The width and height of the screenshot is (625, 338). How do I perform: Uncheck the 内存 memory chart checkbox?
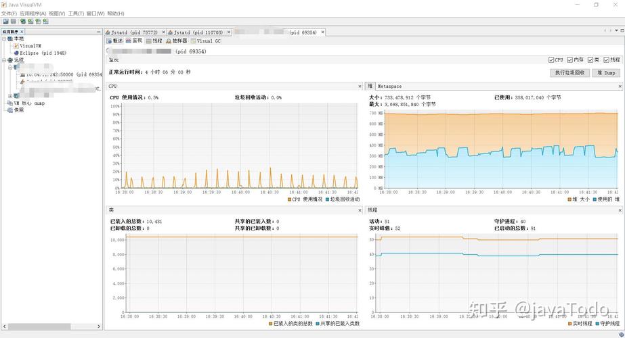[x=570, y=59]
